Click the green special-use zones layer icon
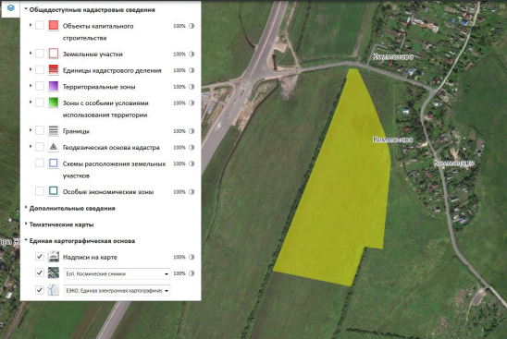The width and height of the screenshot is (507, 339). [x=54, y=103]
